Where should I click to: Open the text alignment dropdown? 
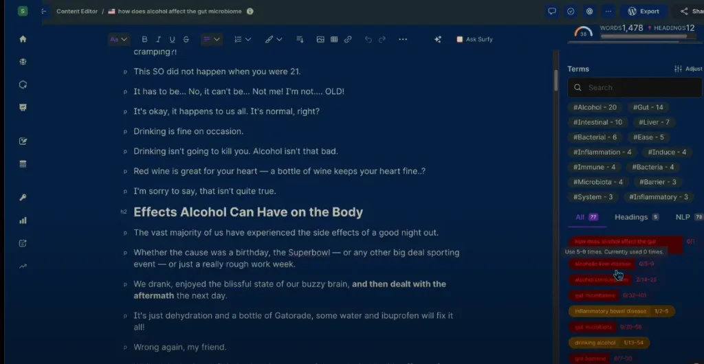point(212,39)
